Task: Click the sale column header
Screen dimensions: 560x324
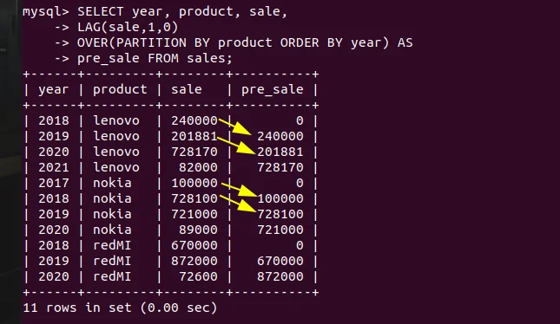Action: coord(187,89)
